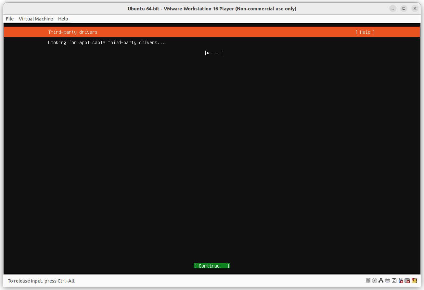Open the Help menu
Screen dimensions: 424x290
(63, 19)
